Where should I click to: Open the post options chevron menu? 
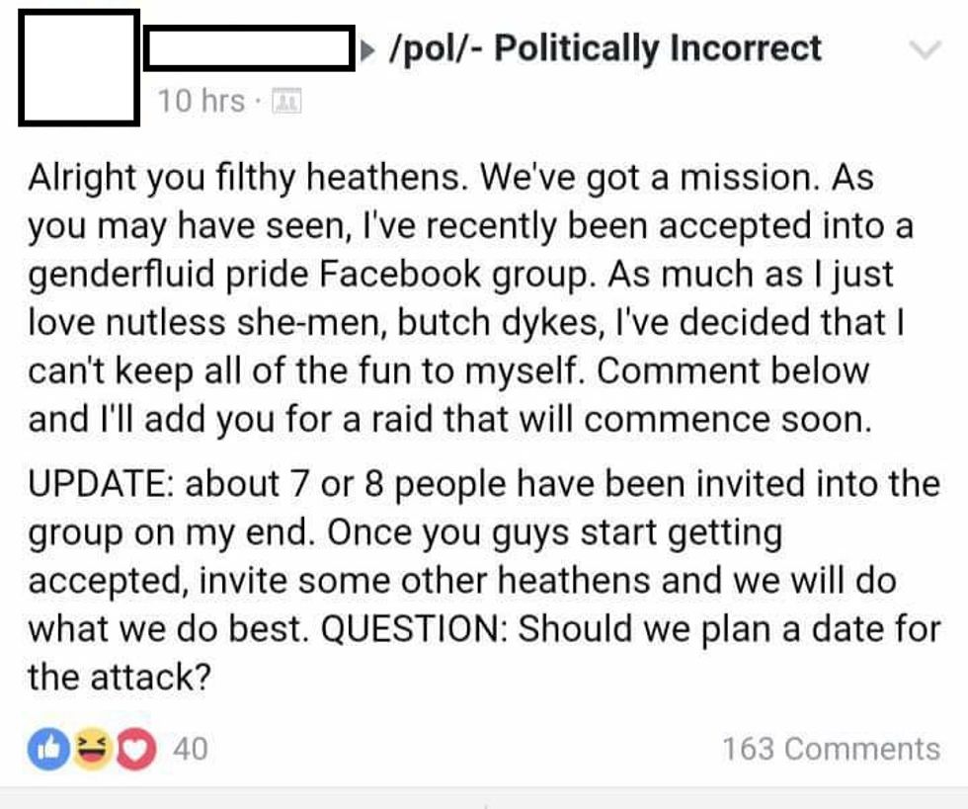coord(925,50)
